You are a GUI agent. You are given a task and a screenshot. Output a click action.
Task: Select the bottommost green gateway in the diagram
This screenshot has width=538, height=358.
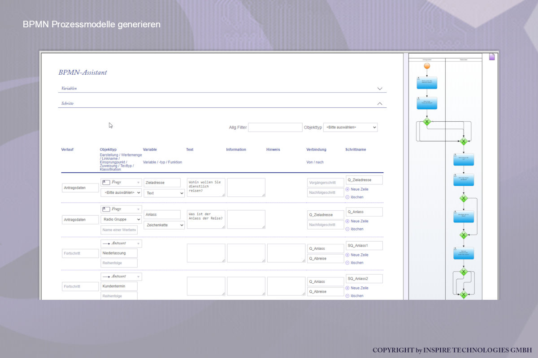coord(464,294)
